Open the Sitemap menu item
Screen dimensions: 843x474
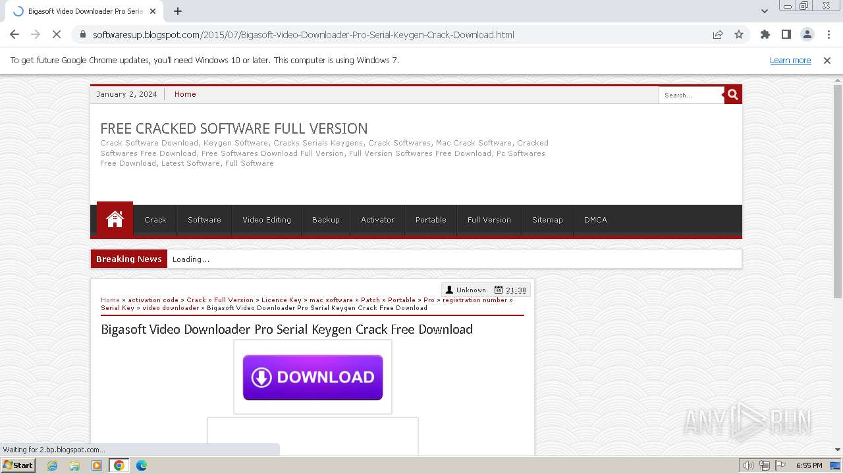pyautogui.click(x=547, y=220)
